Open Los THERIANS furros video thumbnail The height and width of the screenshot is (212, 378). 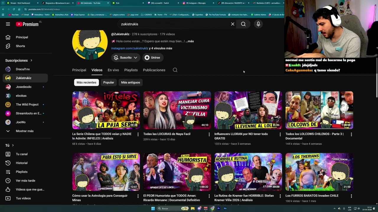[319, 172]
